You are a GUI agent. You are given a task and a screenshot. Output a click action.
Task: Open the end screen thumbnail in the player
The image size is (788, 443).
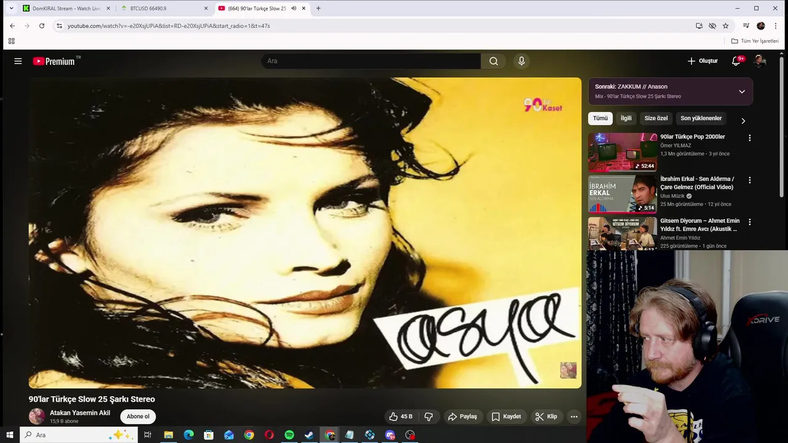568,370
